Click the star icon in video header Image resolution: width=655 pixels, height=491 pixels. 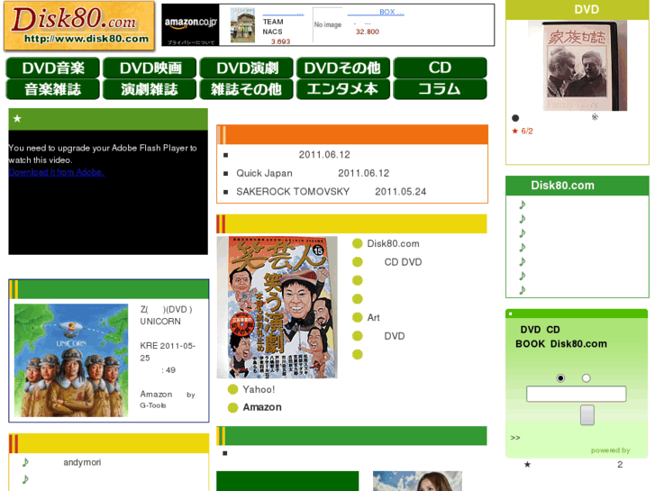(x=17, y=119)
